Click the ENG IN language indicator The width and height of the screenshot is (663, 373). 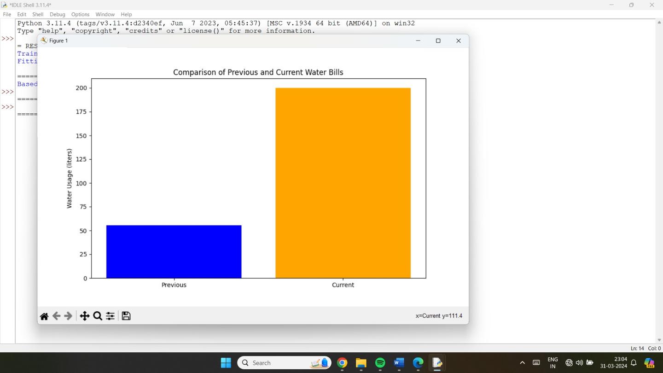553,363
